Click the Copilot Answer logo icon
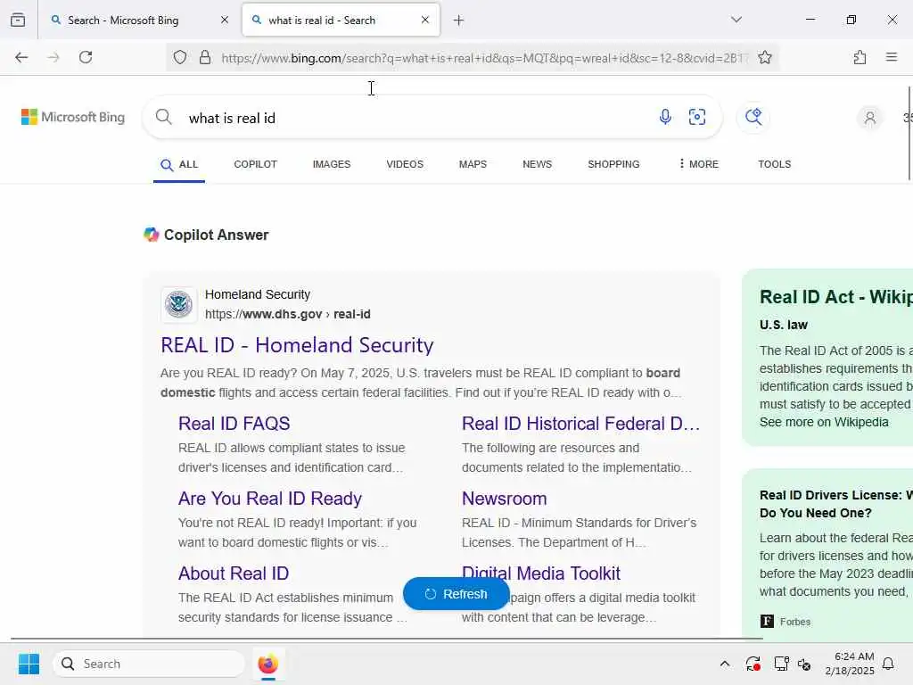Screen dimensions: 913x685 (152, 235)
